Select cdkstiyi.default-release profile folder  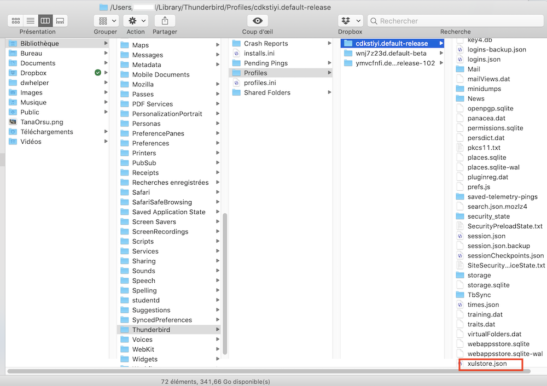click(392, 43)
